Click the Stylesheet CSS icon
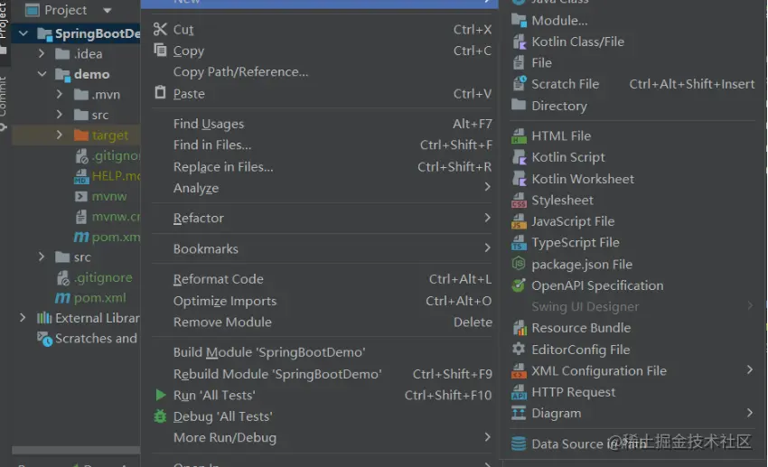 [519, 201]
